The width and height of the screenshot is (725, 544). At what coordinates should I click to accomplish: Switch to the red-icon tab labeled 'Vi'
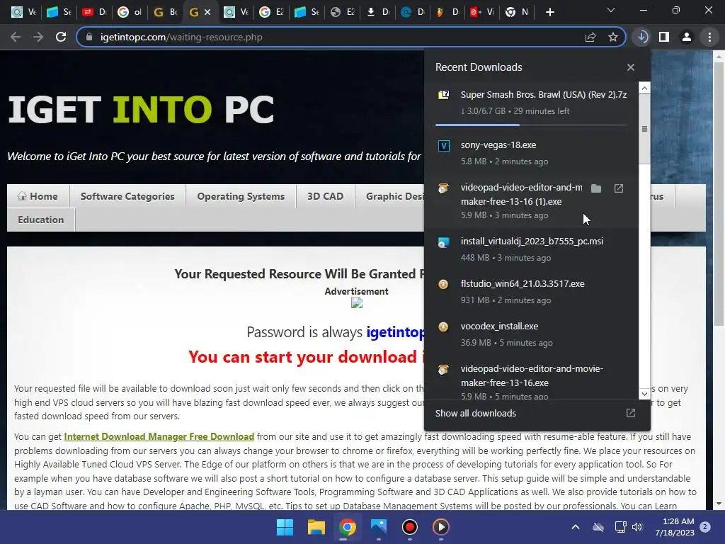click(x=481, y=13)
